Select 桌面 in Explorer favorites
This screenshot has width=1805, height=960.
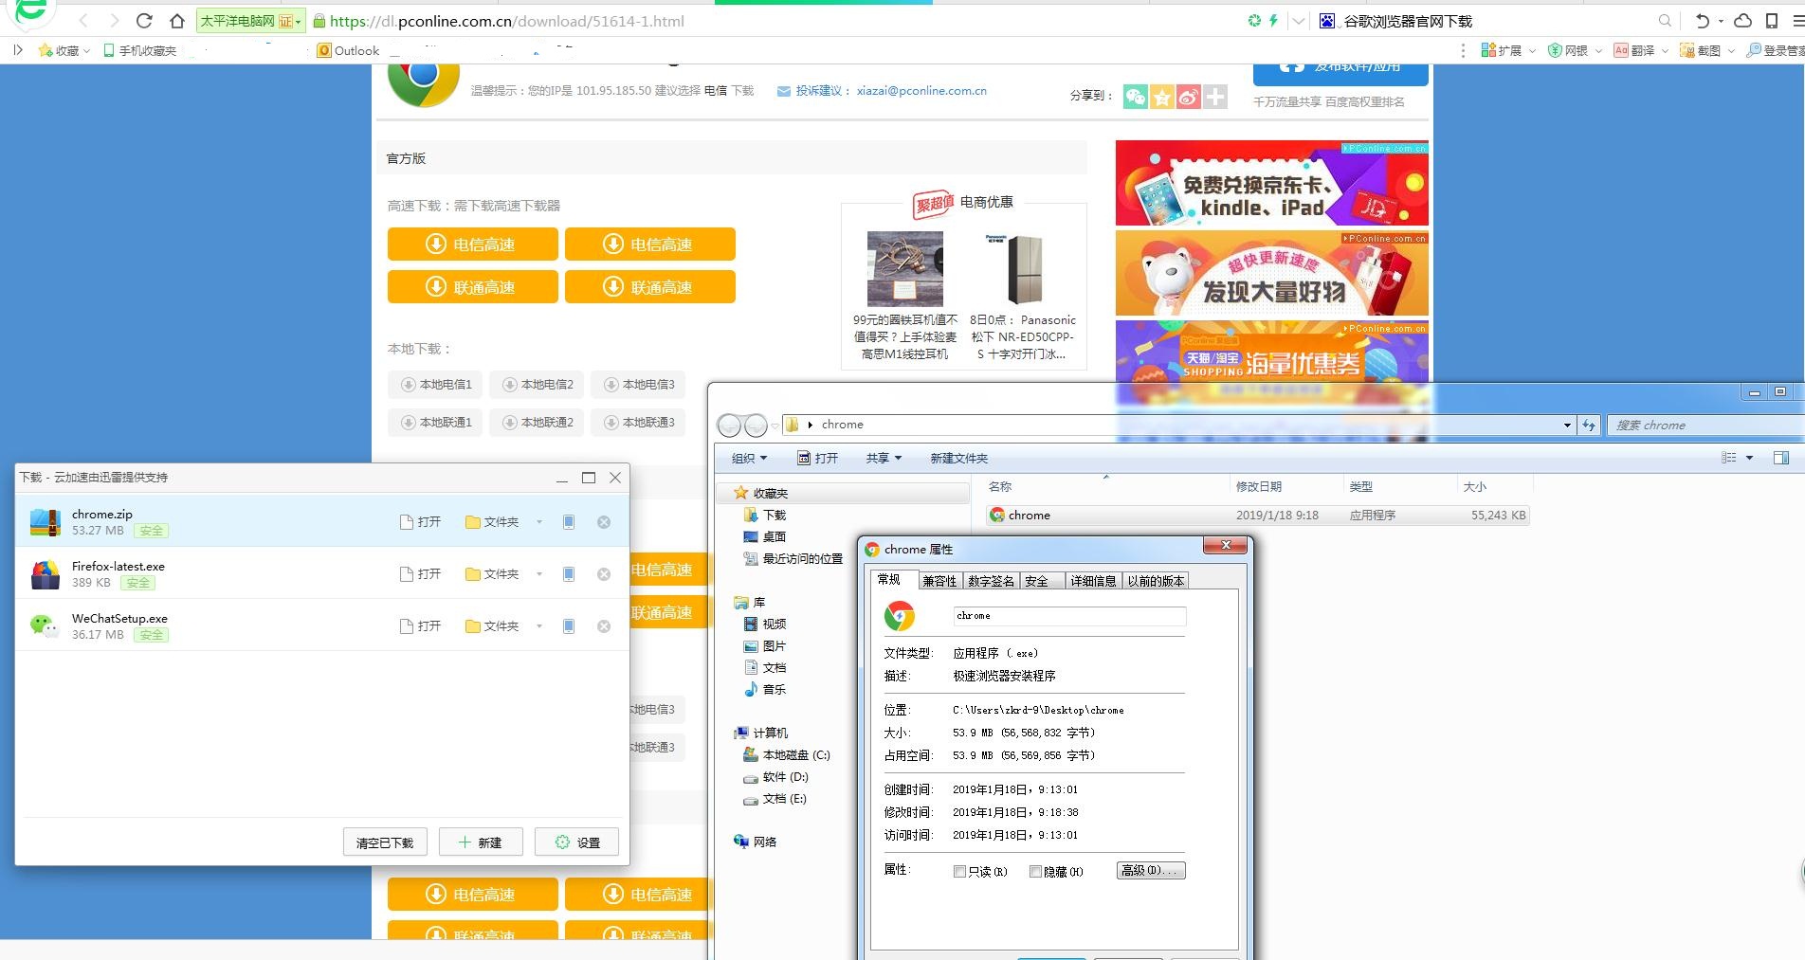pyautogui.click(x=764, y=536)
